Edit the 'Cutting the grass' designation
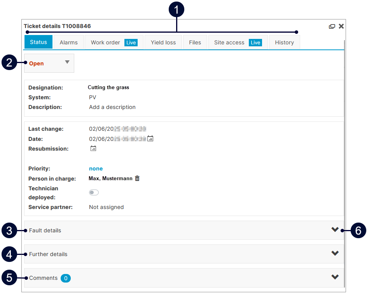Viewport: 367px width, 302px height. coord(108,88)
